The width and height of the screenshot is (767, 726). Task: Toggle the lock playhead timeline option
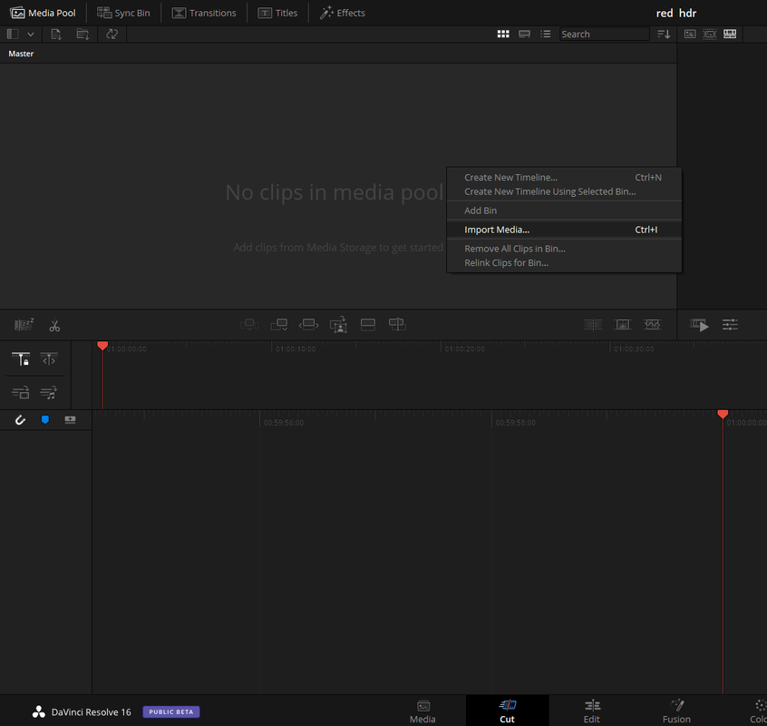point(21,359)
